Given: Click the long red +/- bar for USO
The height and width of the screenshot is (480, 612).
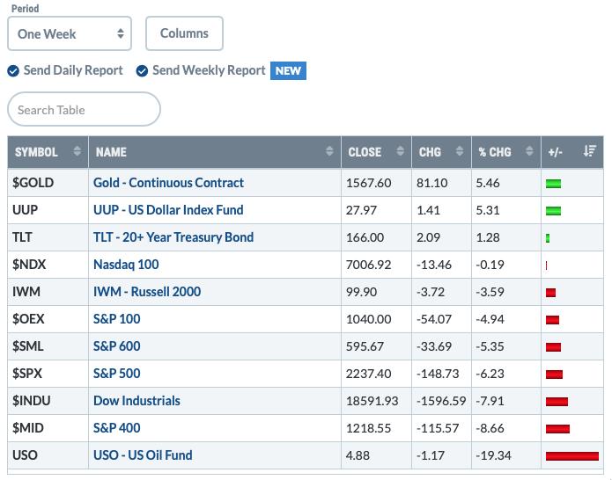Looking at the screenshot, I should 572,456.
